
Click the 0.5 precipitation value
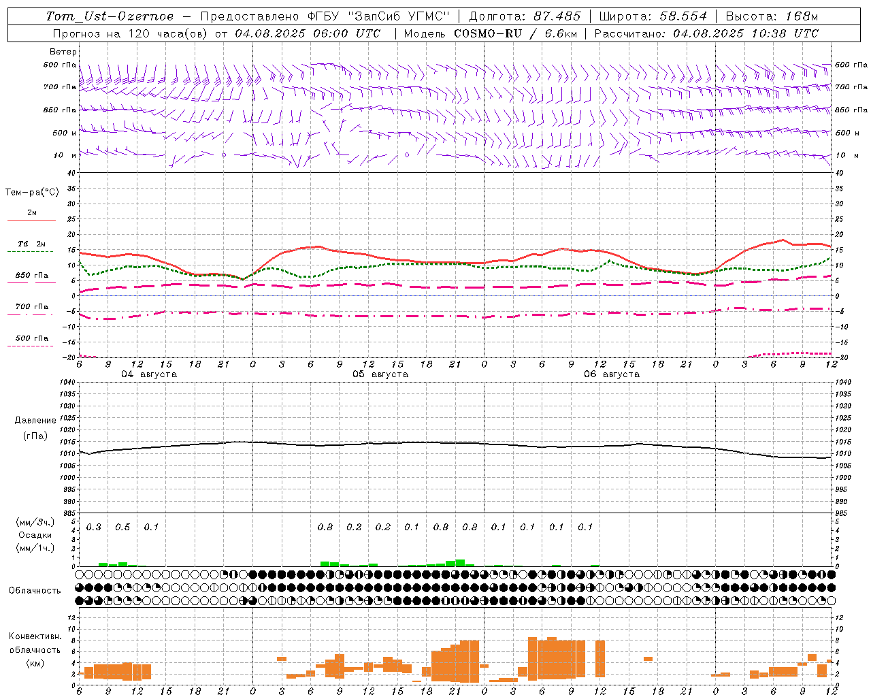122,528
